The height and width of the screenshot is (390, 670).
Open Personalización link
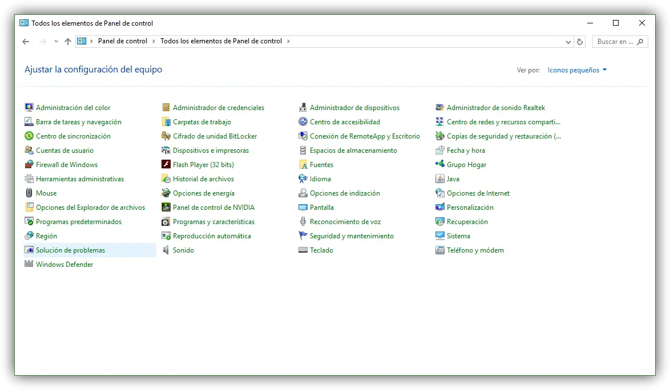[x=470, y=208]
